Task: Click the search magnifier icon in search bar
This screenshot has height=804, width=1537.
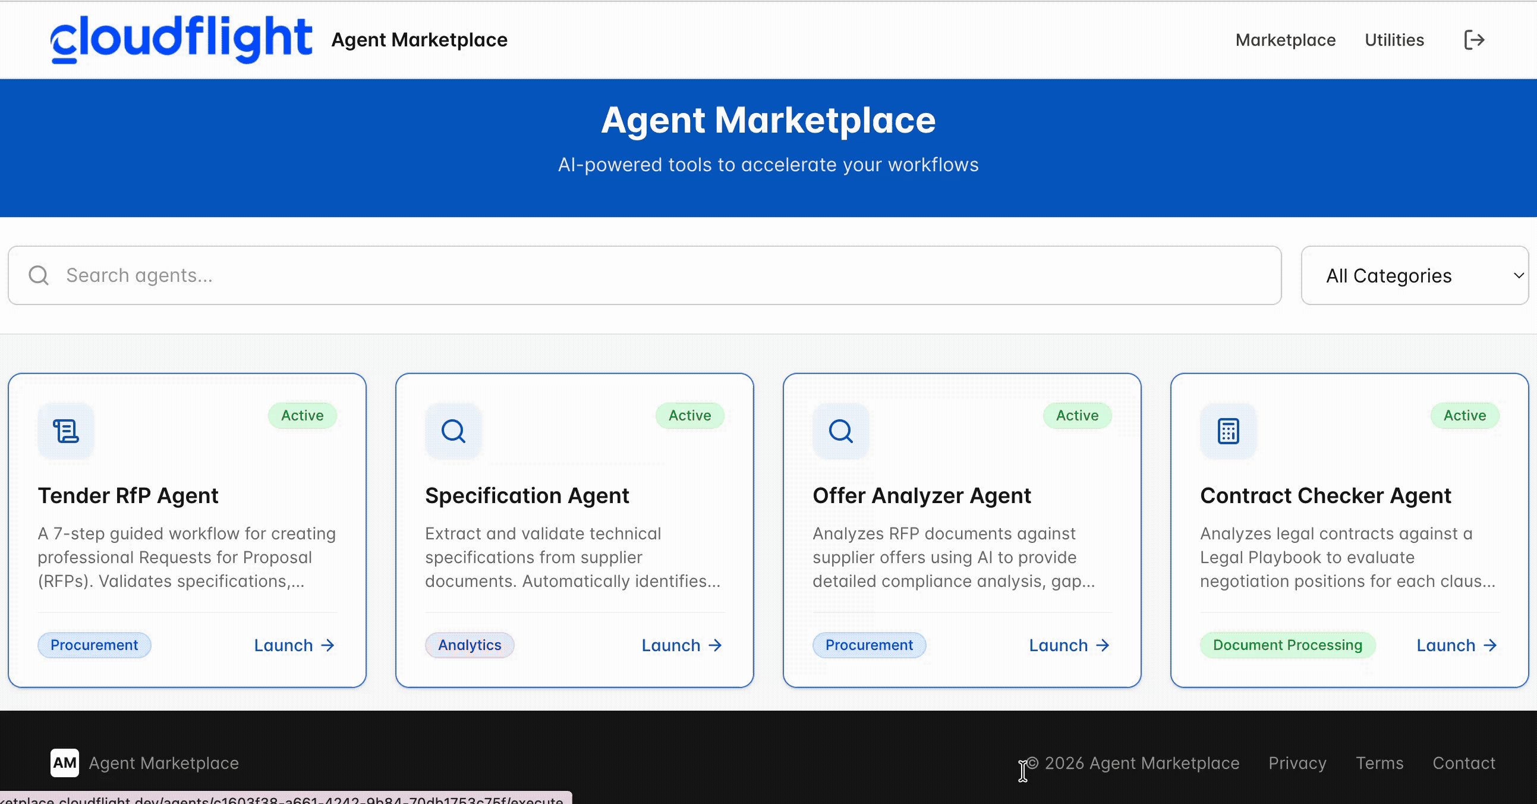Action: [39, 276]
